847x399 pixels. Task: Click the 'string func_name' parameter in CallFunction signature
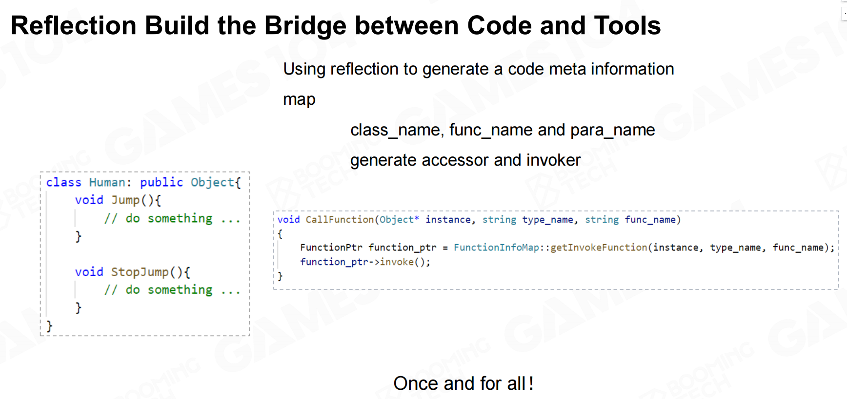pos(630,220)
